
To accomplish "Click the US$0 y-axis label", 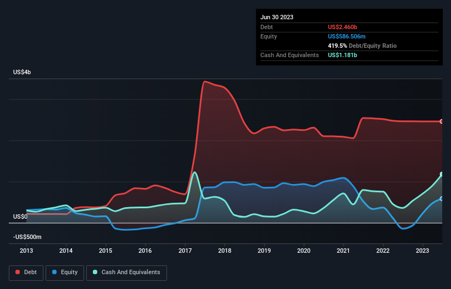I will point(20,216).
